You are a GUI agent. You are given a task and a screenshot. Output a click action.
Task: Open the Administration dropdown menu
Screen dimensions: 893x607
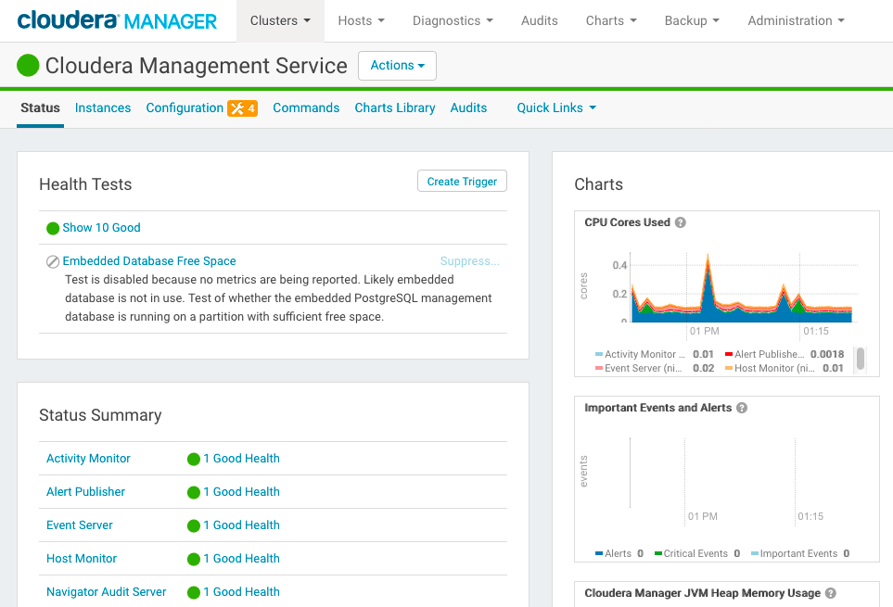pyautogui.click(x=797, y=20)
